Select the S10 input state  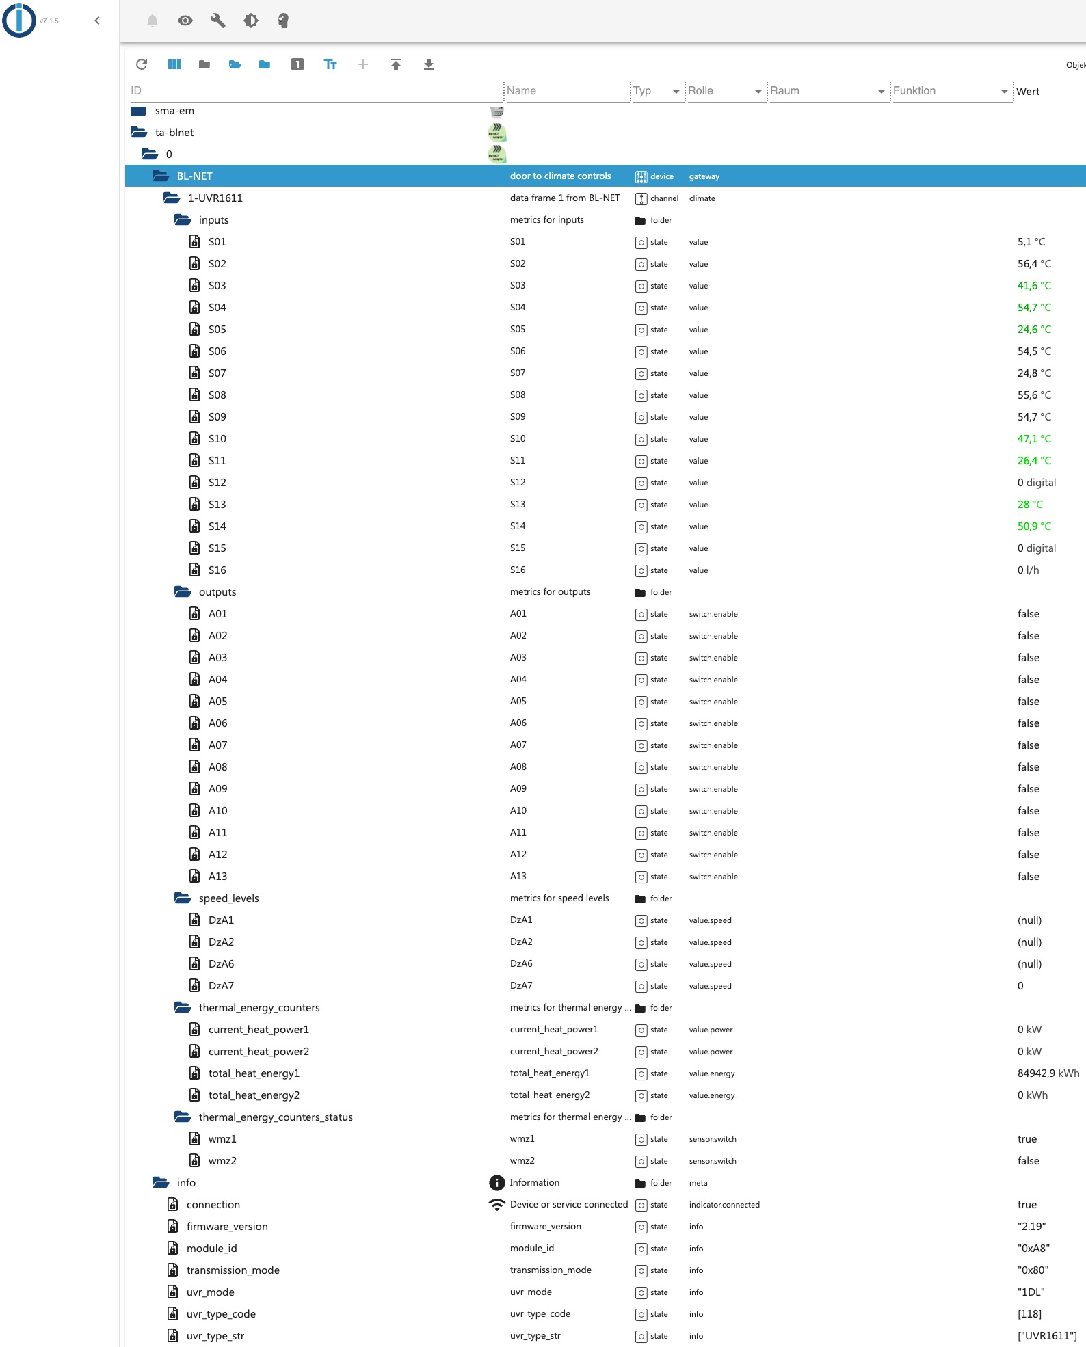[x=605, y=439]
